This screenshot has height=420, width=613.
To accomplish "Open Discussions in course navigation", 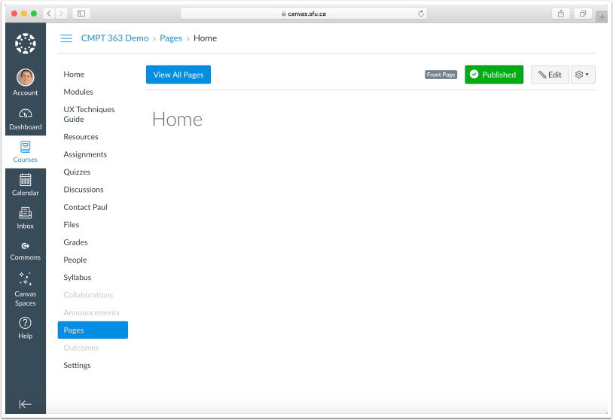I will pyautogui.click(x=84, y=190).
